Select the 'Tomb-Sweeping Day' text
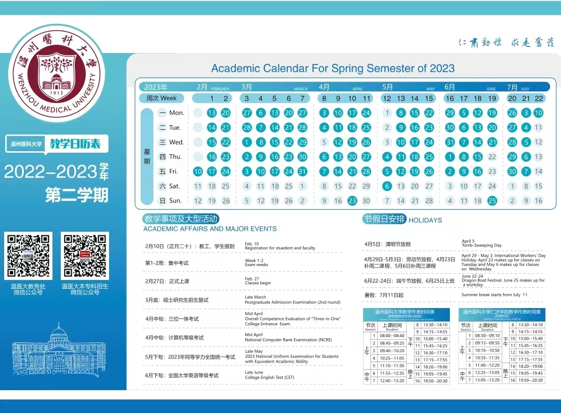Viewport: 561px width, 413px height. point(482,246)
